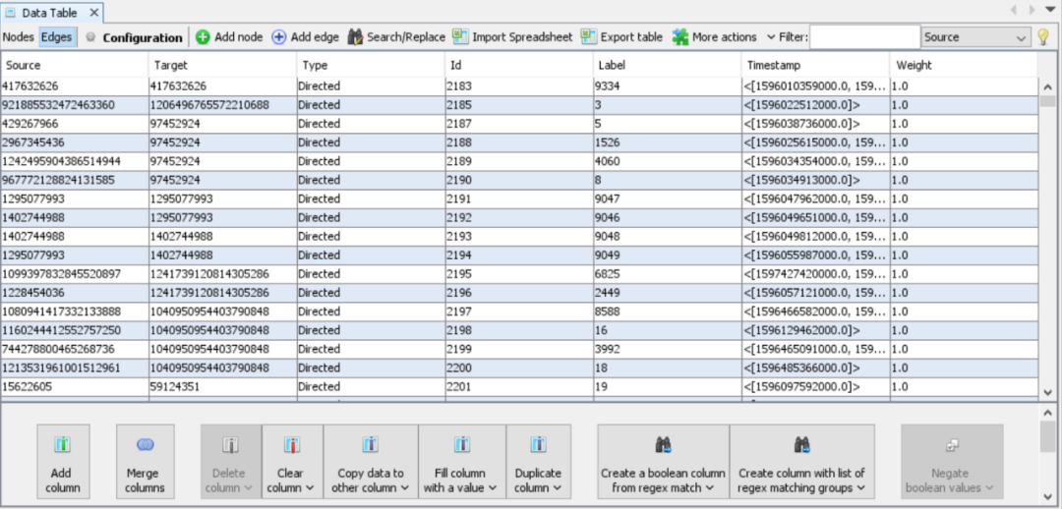Click the Export table icon

pos(589,37)
